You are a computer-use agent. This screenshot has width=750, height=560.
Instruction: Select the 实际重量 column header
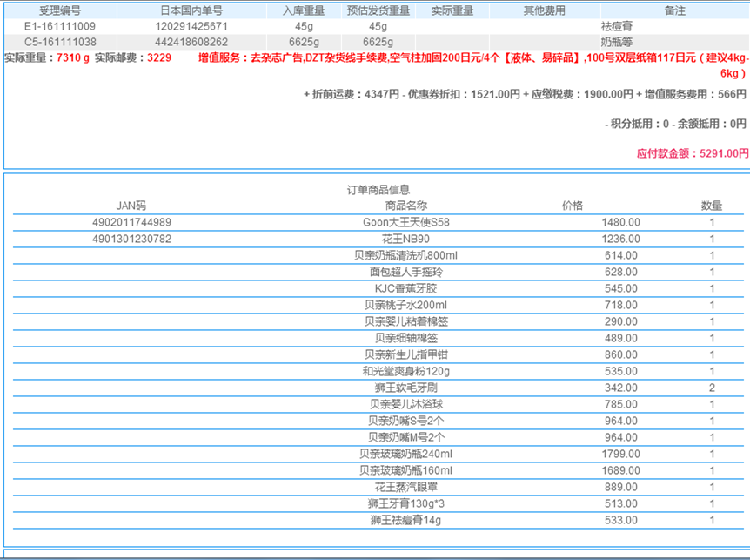452,11
